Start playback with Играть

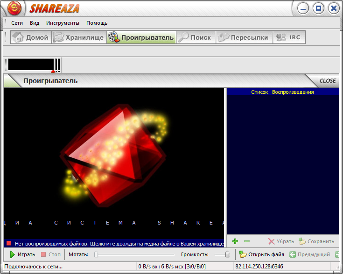[x=22, y=254]
